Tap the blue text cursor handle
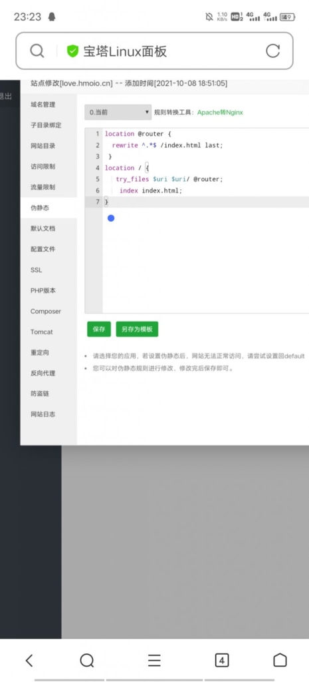309x682 pixels. pyautogui.click(x=111, y=218)
